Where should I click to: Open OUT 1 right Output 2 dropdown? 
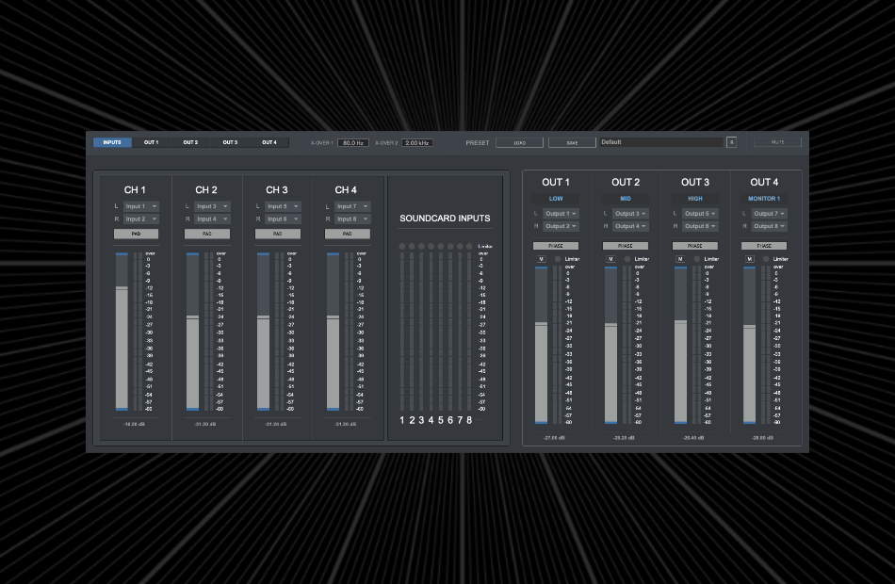561,226
